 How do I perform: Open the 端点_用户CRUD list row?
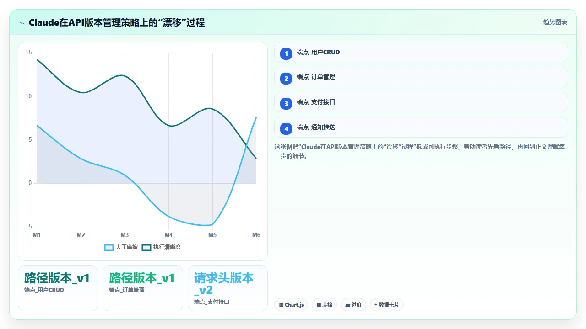pos(421,52)
